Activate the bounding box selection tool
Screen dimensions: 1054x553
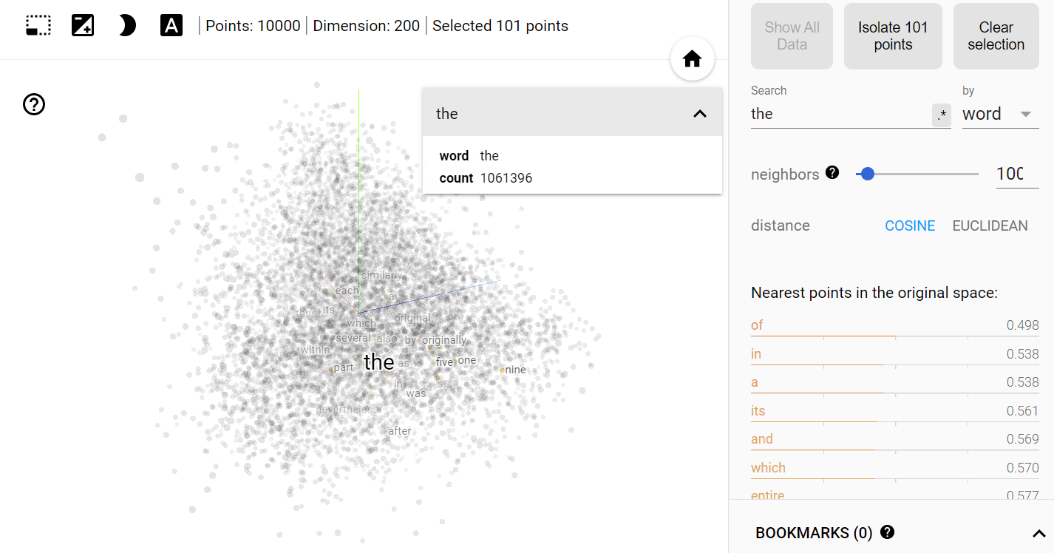[x=38, y=26]
